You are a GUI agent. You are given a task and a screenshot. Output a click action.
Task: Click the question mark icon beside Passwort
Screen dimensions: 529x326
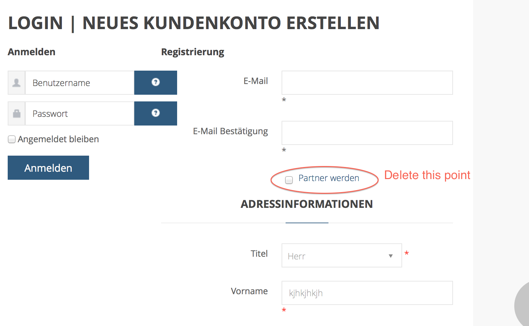point(155,113)
